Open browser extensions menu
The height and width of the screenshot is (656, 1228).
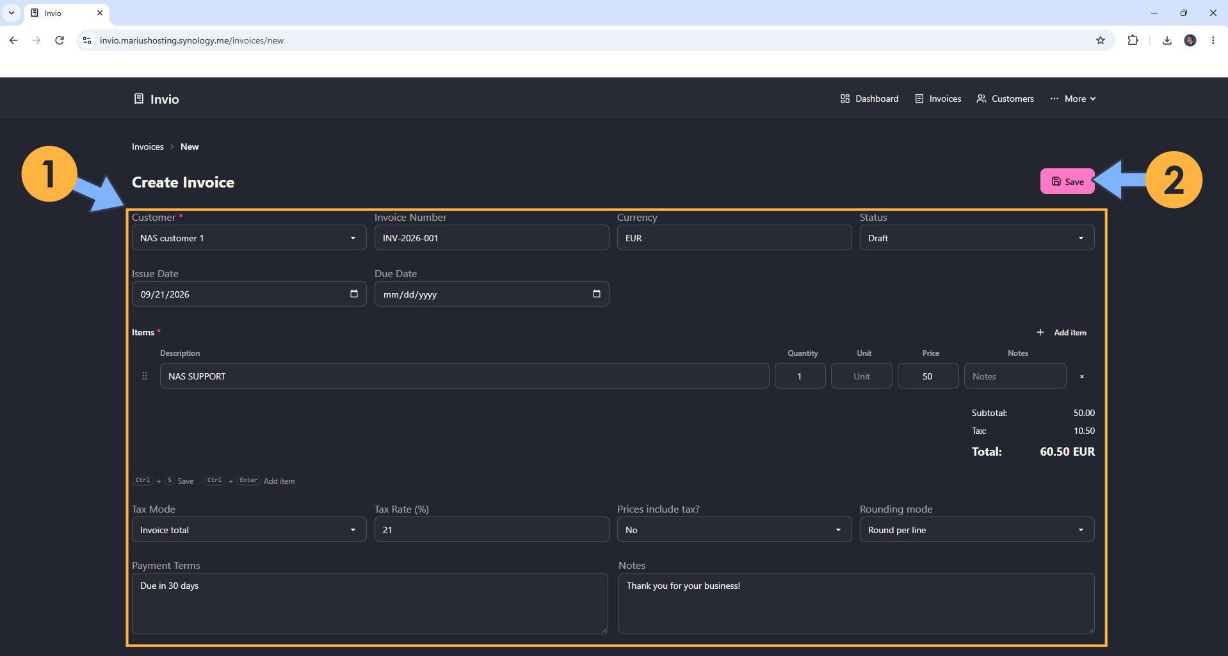[x=1133, y=40]
